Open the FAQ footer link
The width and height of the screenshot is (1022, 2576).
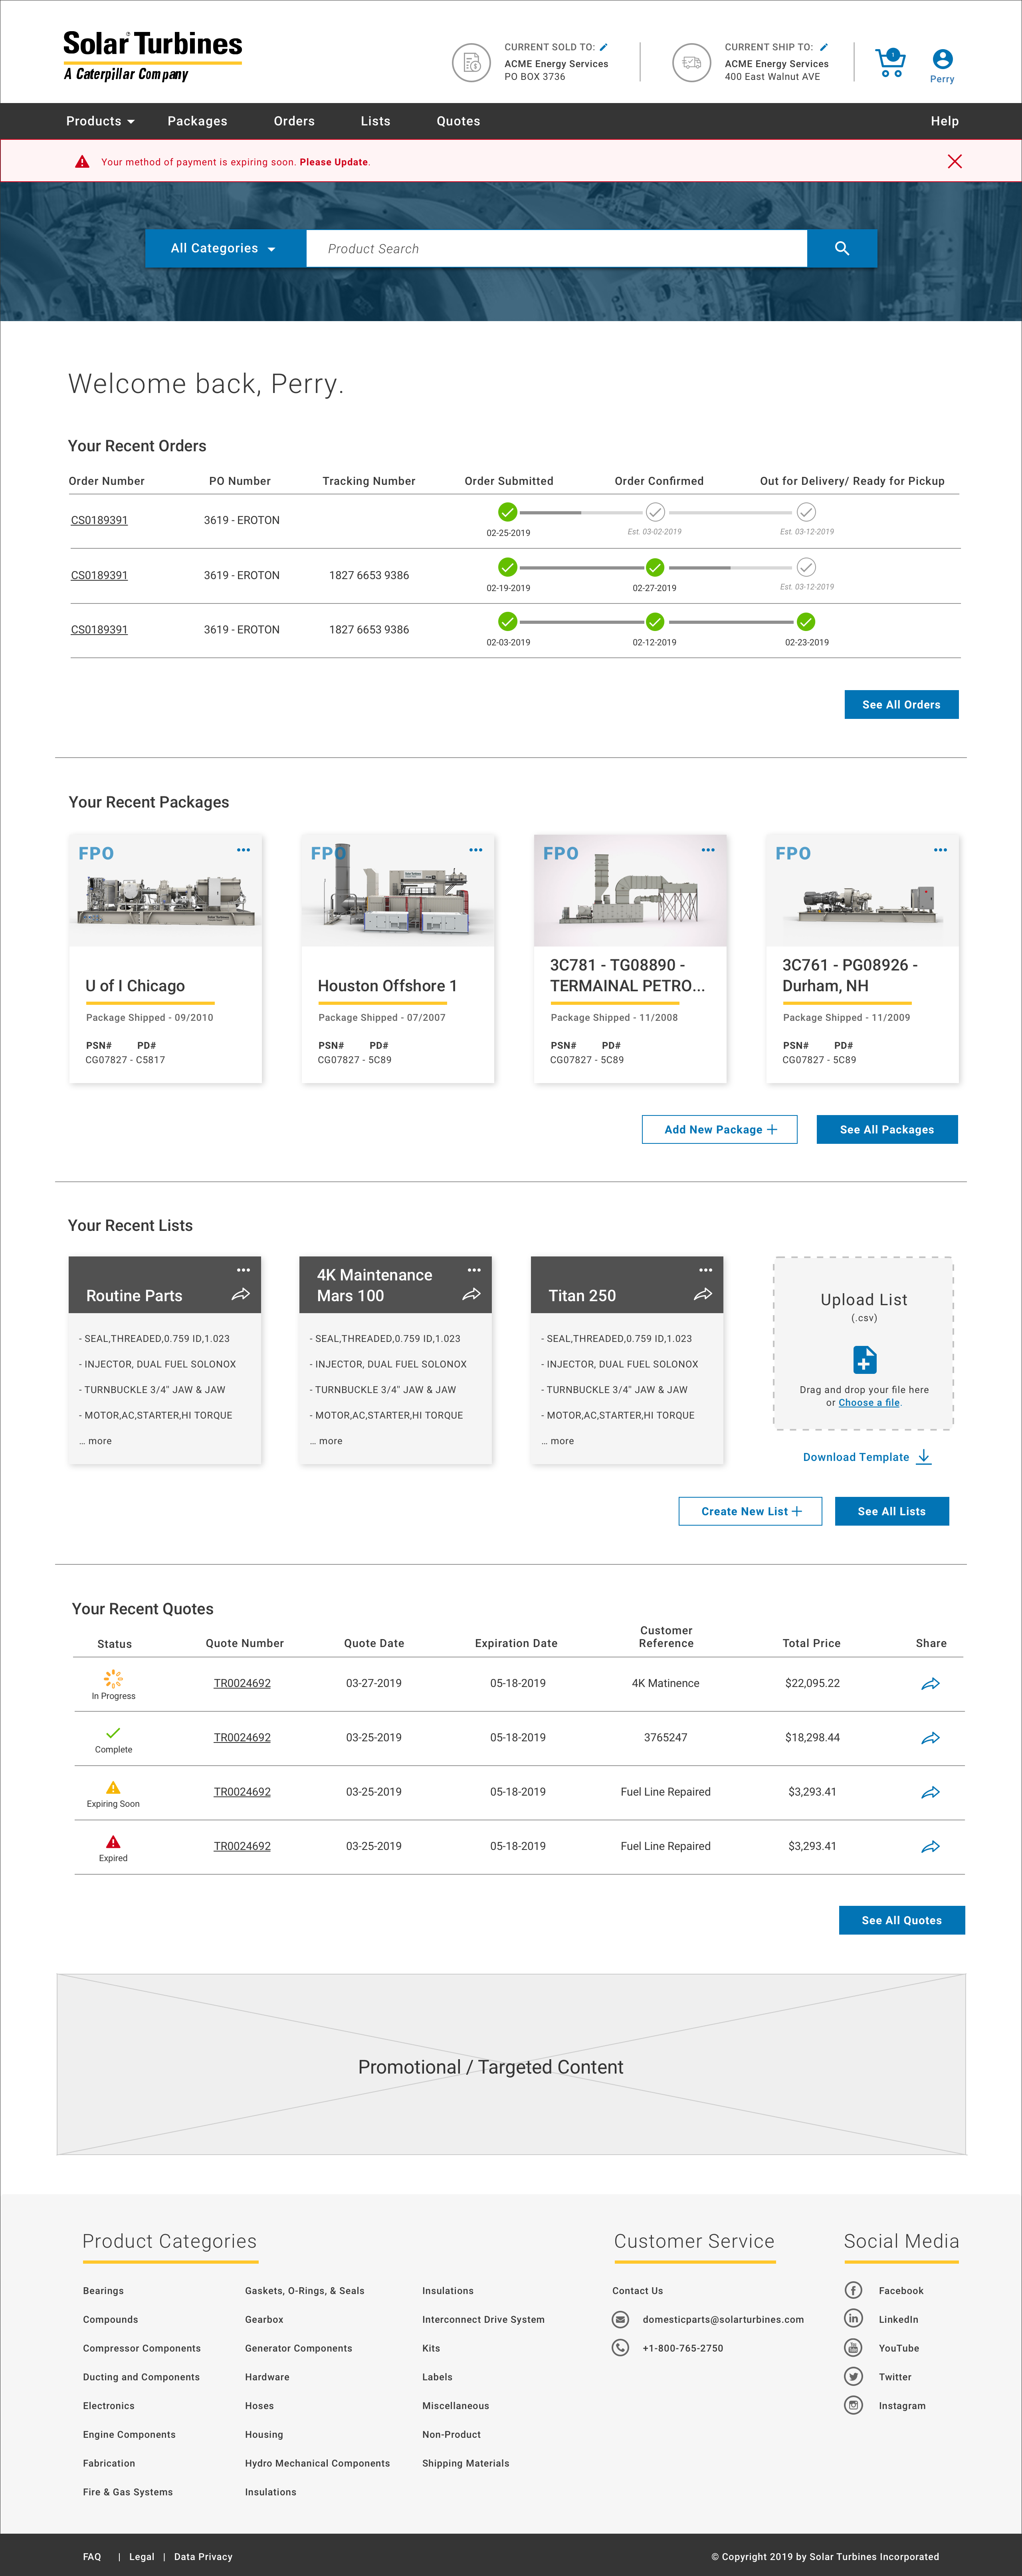click(92, 2557)
